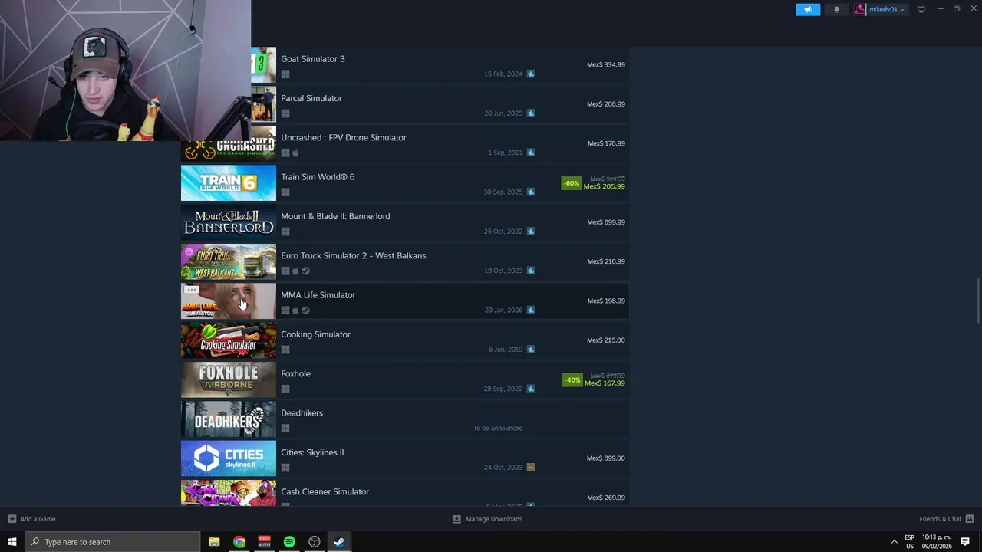Click the macOS apple icon under Uncrashed
This screenshot has width=982, height=552.
(295, 153)
